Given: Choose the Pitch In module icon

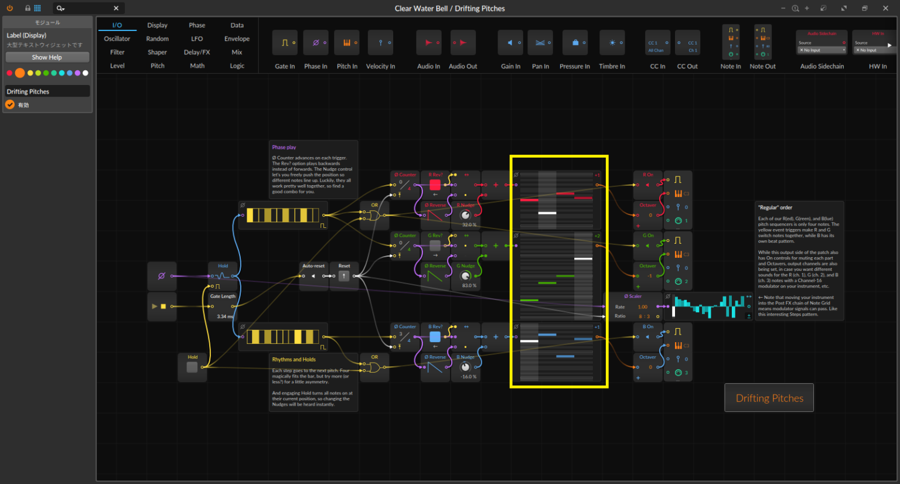Looking at the screenshot, I should (347, 43).
